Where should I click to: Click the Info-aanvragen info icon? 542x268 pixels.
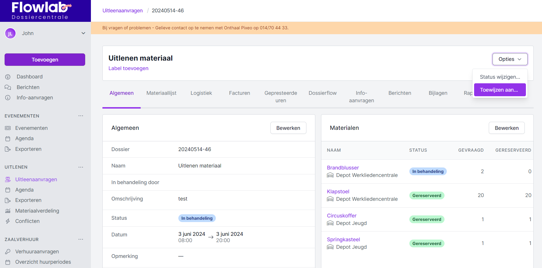[8, 98]
